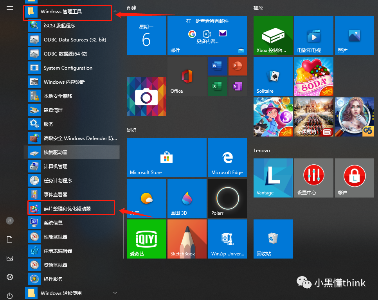Image resolution: width=378 pixels, height=300 pixels.
Task: Open System Configuration
Action: (72, 68)
